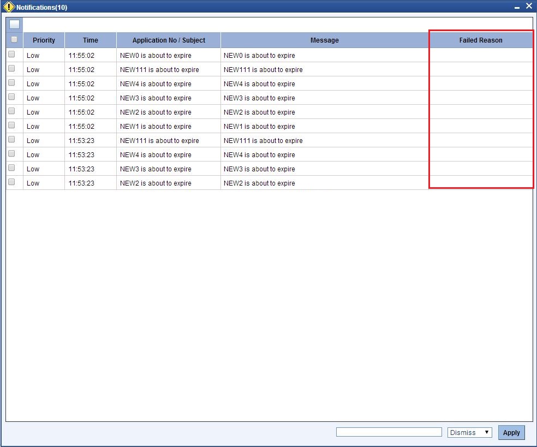Click message 'NEW4 is about to expire' at 11:53:23

[259, 155]
